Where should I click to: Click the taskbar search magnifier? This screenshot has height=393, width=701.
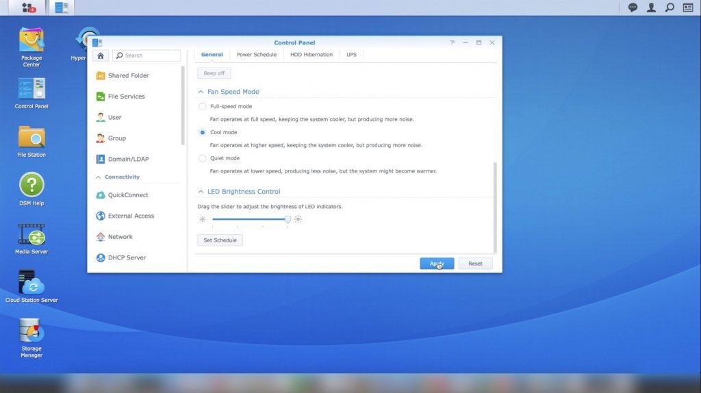point(670,8)
